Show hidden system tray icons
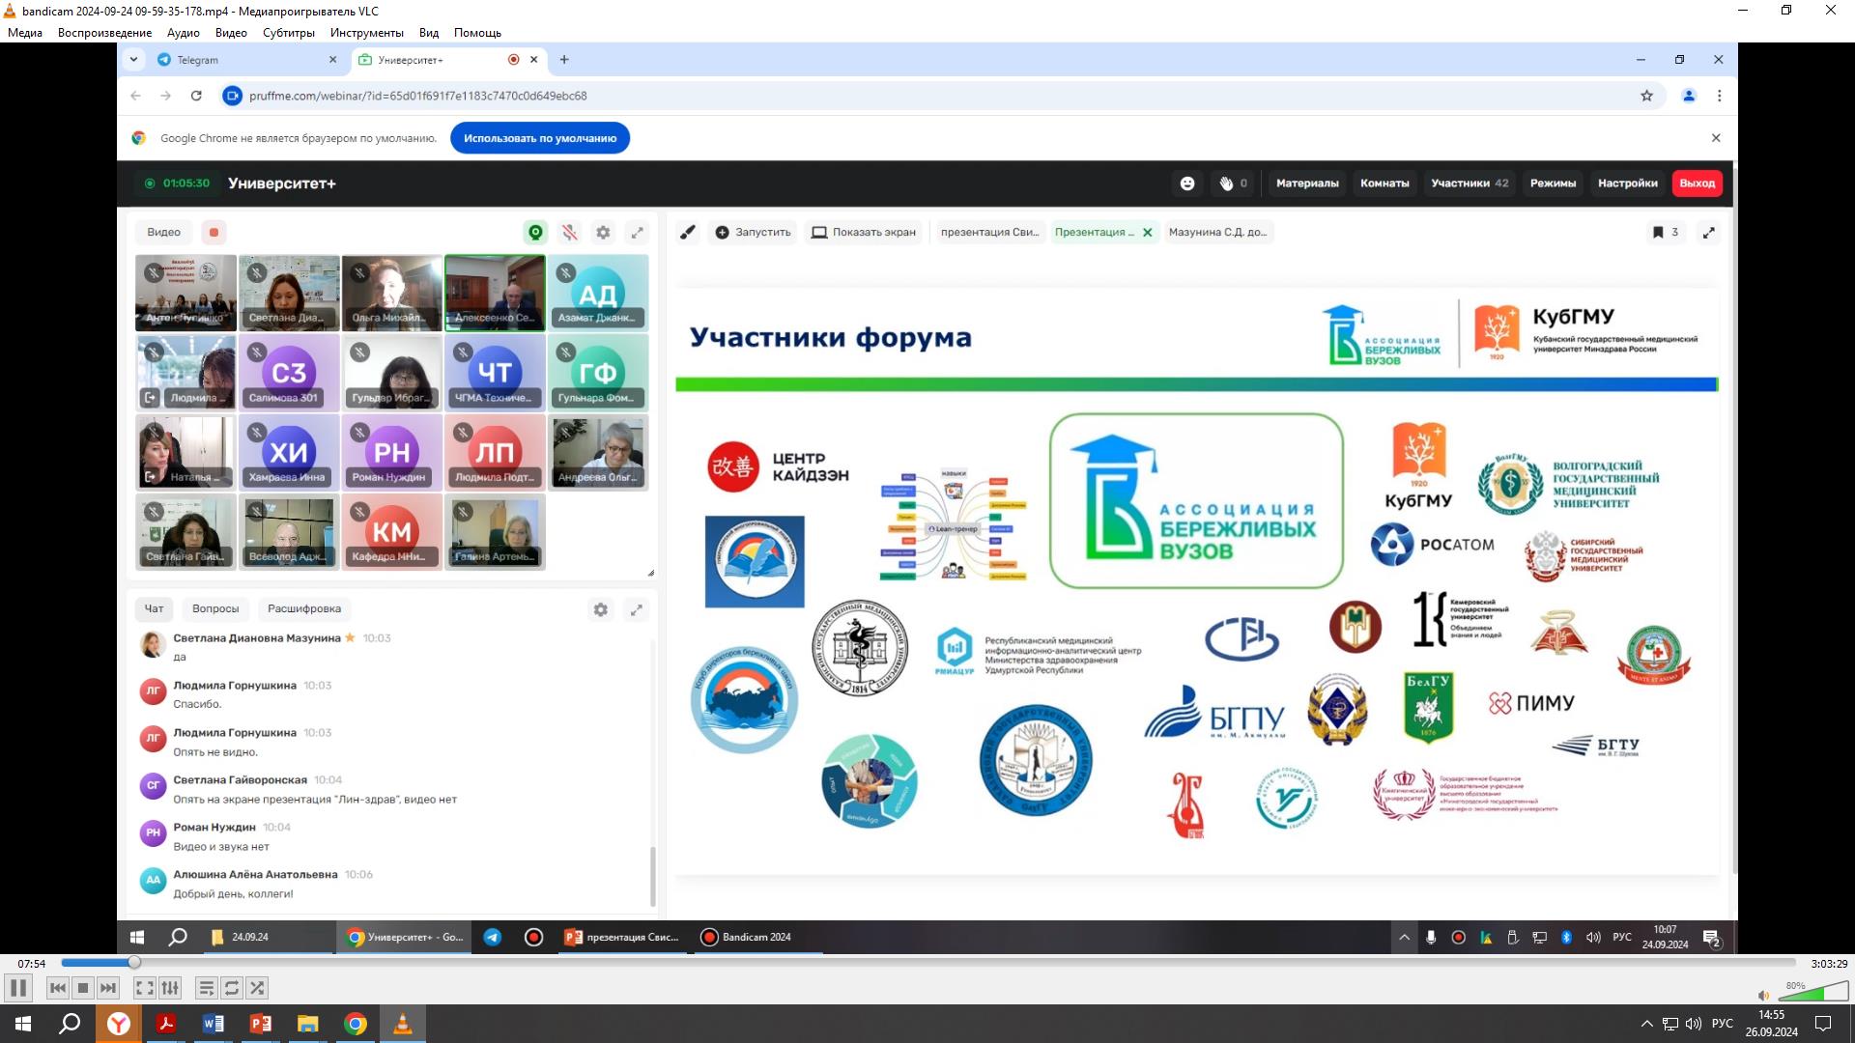 [x=1646, y=1024]
